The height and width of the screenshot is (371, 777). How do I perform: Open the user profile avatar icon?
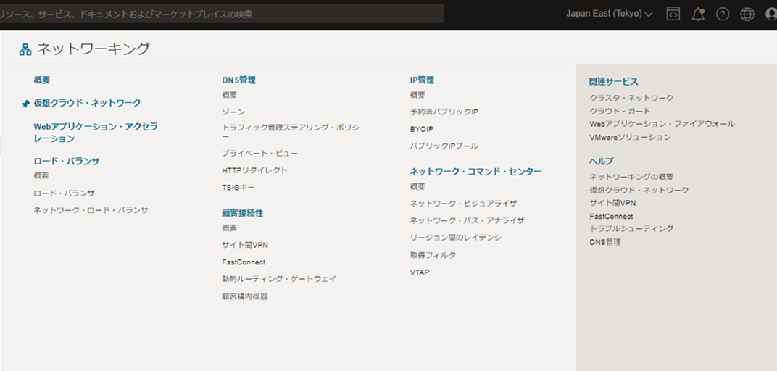pos(771,14)
